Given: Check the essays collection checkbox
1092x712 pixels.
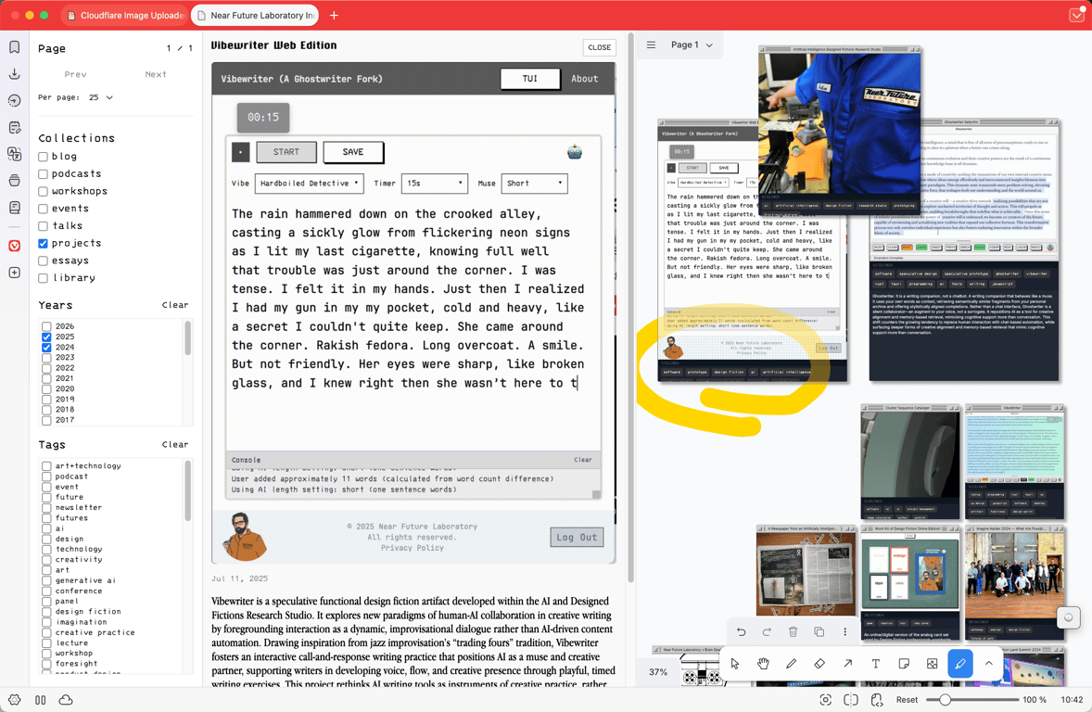Looking at the screenshot, I should [44, 261].
